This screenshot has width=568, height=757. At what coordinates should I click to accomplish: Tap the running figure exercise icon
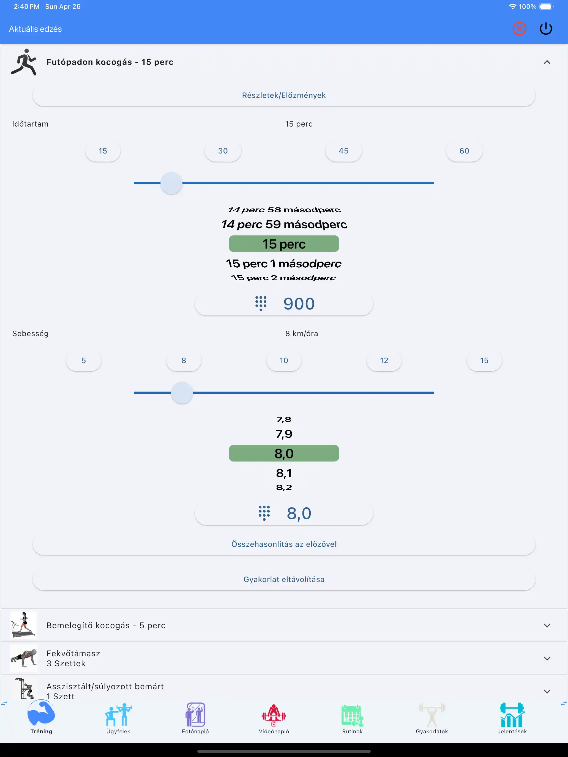tap(24, 62)
